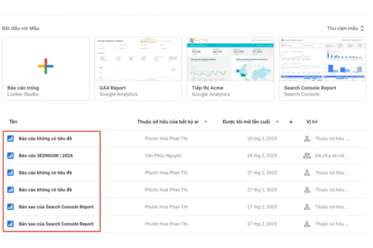Open the Báo cáo SEONGON | 2024 report
373x248 pixels.
click(45, 156)
